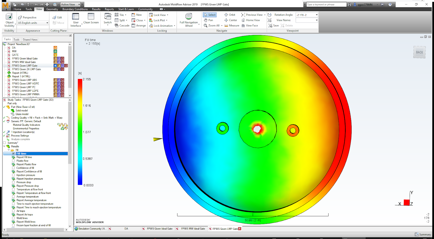Open the View Name dropdown
Viewport: 434px width, 239px height.
pos(317,20)
